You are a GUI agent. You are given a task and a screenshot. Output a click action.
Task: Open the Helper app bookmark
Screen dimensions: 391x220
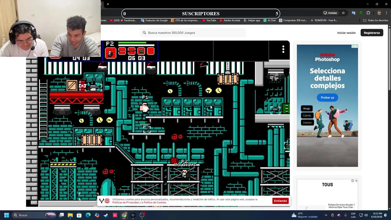pyautogui.click(x=252, y=20)
